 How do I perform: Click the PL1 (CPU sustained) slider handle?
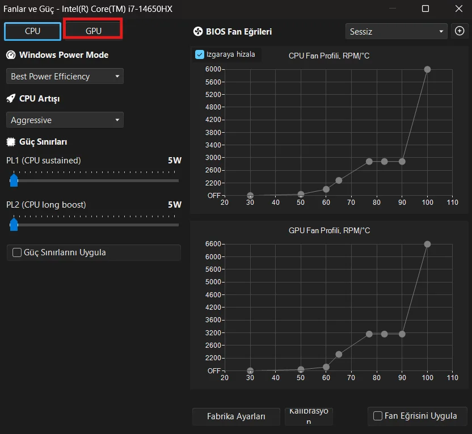coord(14,180)
